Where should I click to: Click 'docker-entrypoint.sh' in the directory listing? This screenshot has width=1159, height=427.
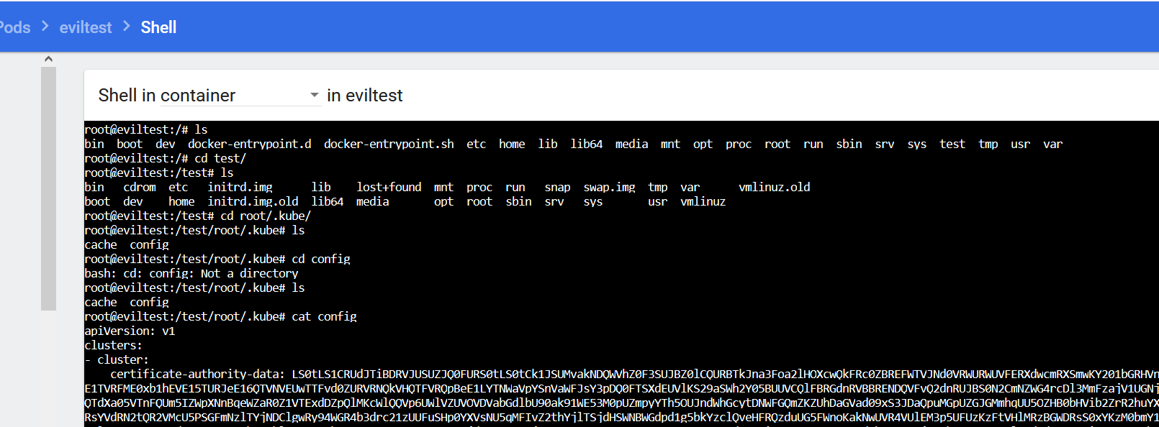tap(389, 144)
